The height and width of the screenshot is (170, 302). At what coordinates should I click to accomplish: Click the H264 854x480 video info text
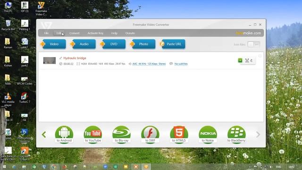[103, 64]
